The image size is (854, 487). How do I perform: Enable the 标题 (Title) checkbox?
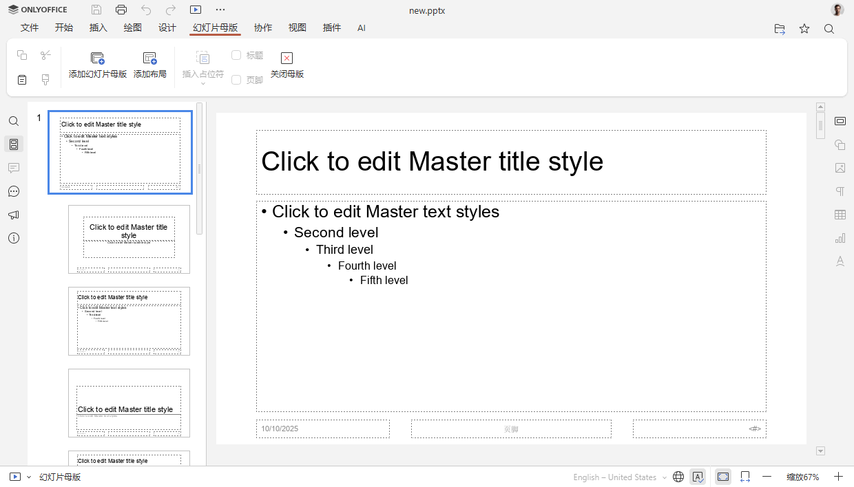(237, 55)
